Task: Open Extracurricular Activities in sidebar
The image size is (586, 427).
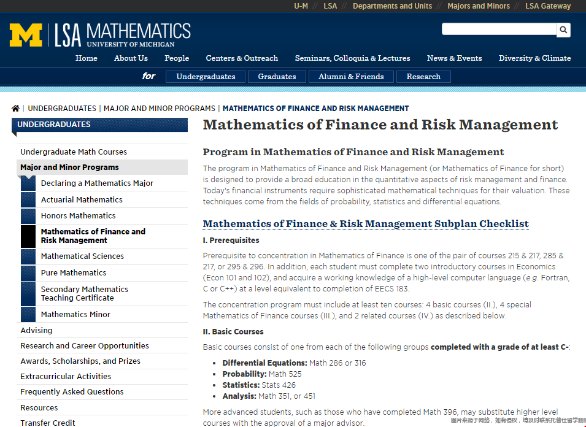Action: tap(102, 376)
